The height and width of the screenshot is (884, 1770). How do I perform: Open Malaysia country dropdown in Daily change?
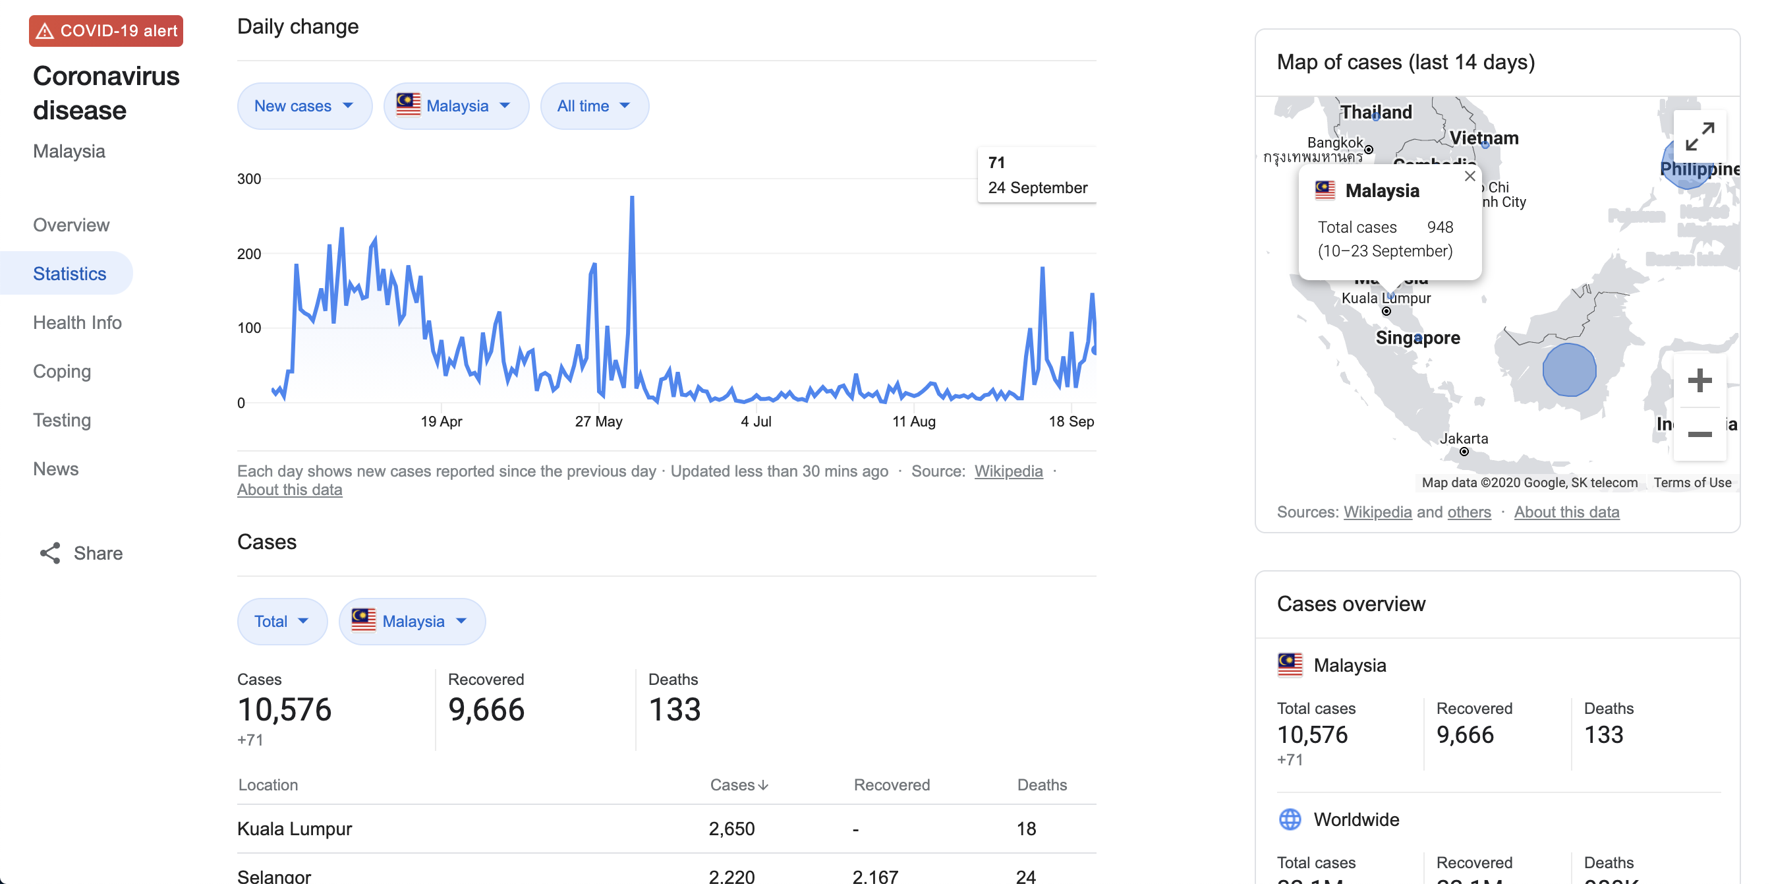(x=455, y=106)
